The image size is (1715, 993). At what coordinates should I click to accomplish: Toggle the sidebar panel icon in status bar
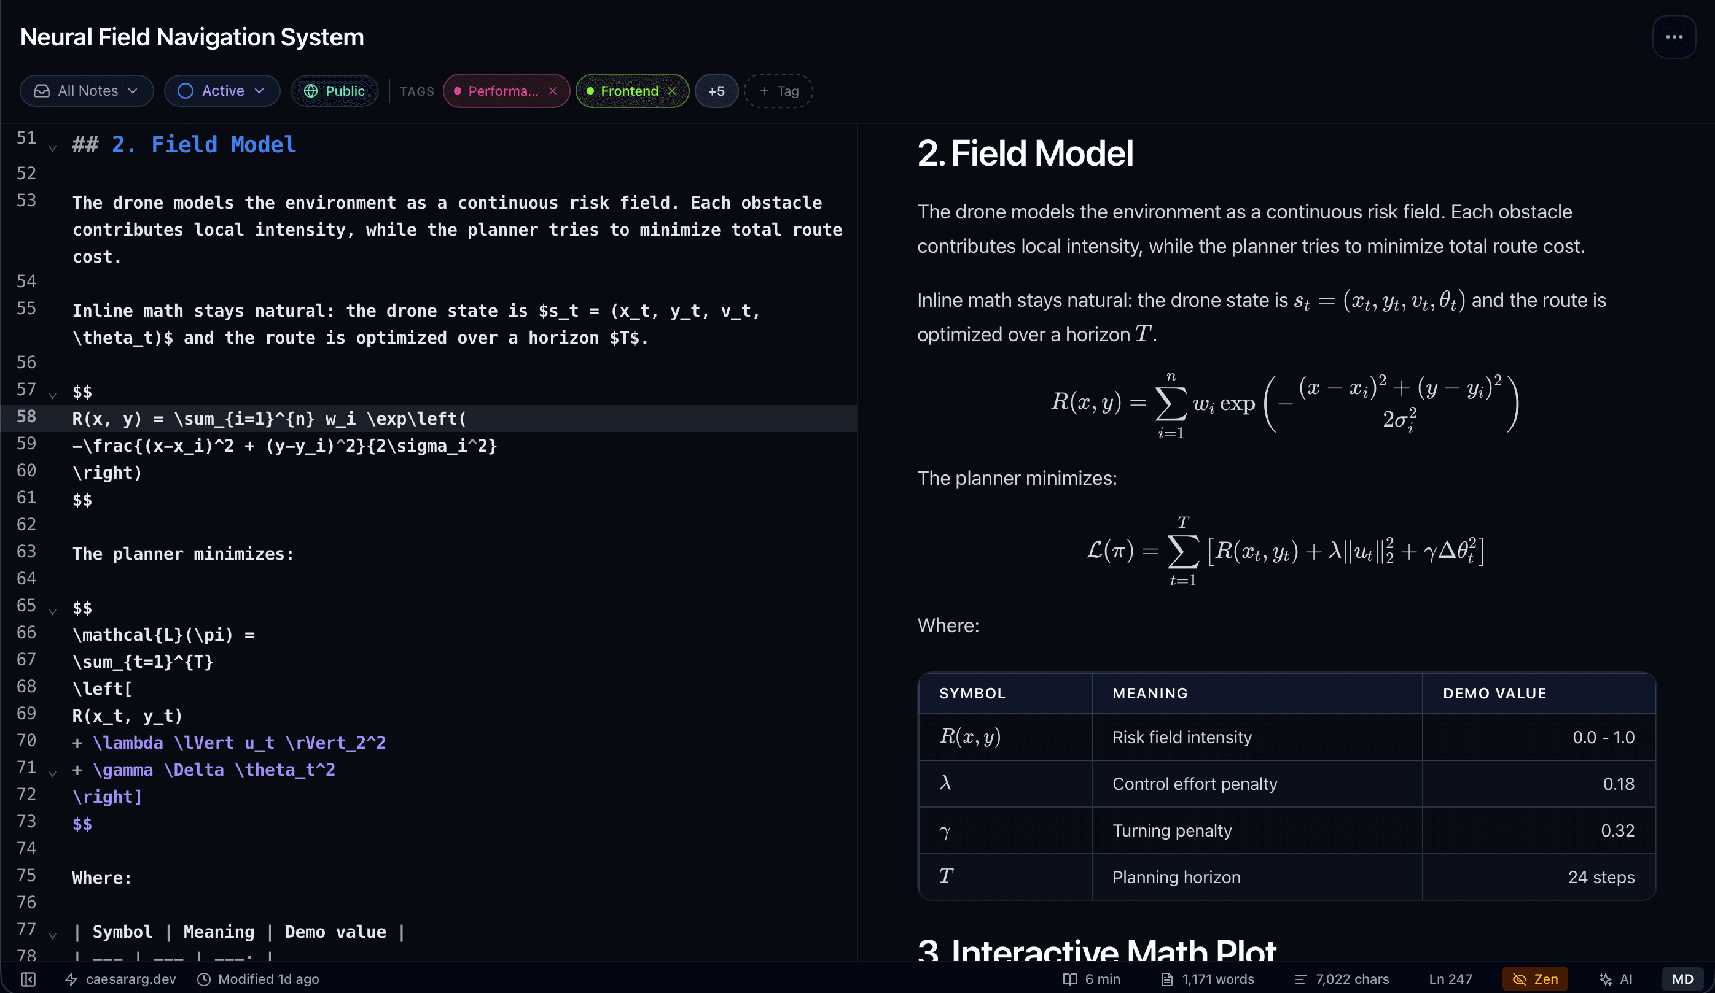pyautogui.click(x=28, y=979)
